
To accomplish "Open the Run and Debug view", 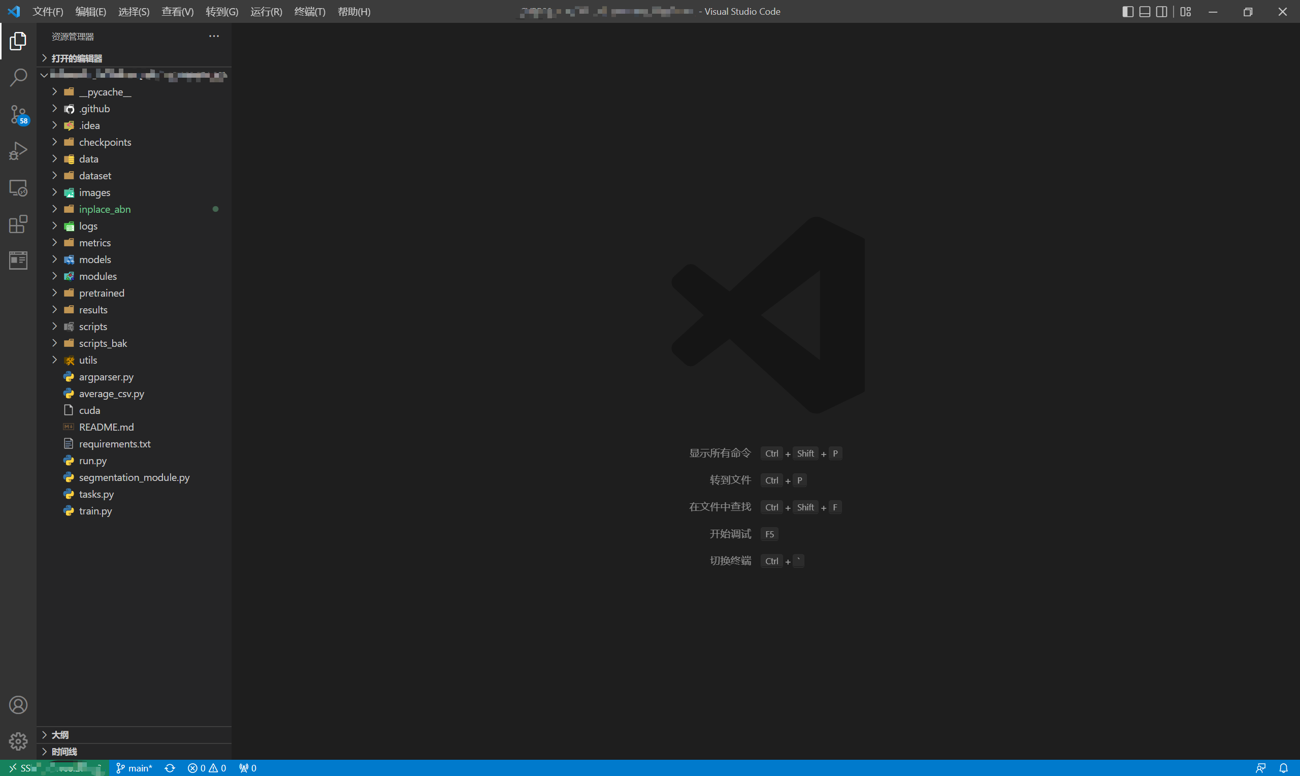I will coord(18,151).
